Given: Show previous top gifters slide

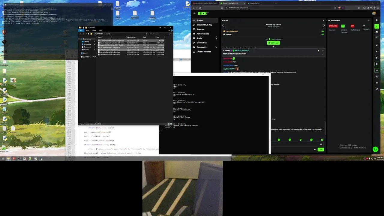Looking at the screenshot, I should pyautogui.click(x=223, y=25).
